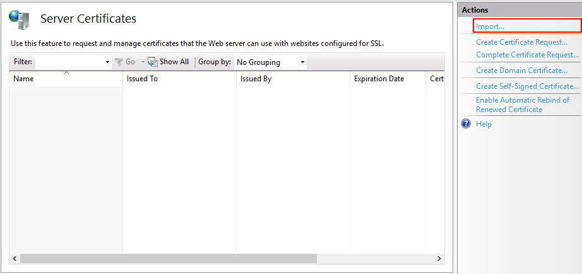Sort by the Issued By column
The height and width of the screenshot is (274, 582).
point(293,79)
